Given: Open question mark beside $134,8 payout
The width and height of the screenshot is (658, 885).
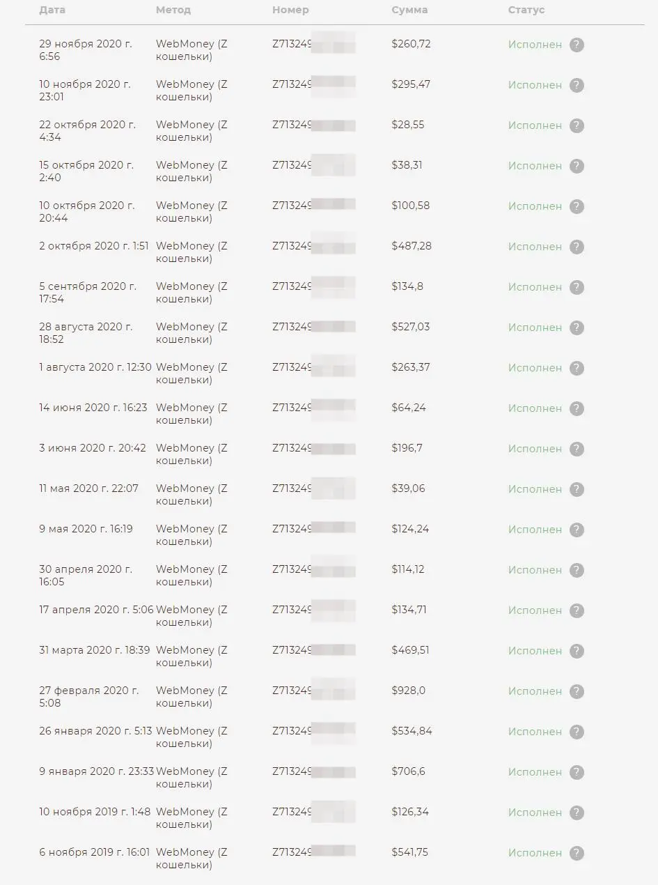Looking at the screenshot, I should 577,288.
